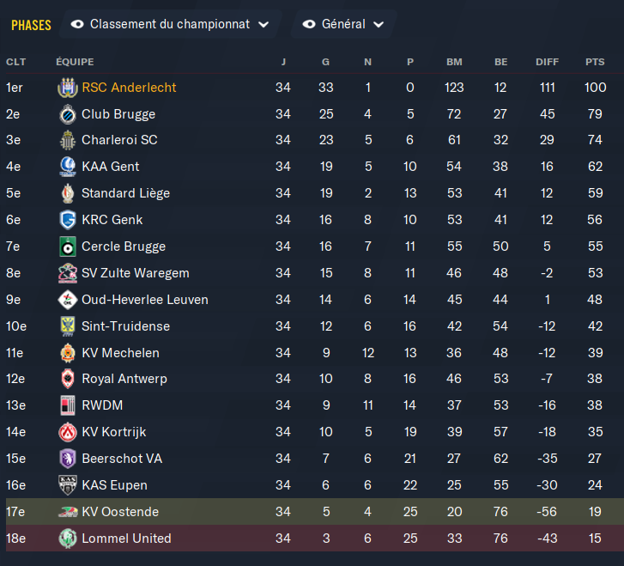The width and height of the screenshot is (624, 566).
Task: Sort table by ÉQUIPE column header
Action: click(x=75, y=62)
